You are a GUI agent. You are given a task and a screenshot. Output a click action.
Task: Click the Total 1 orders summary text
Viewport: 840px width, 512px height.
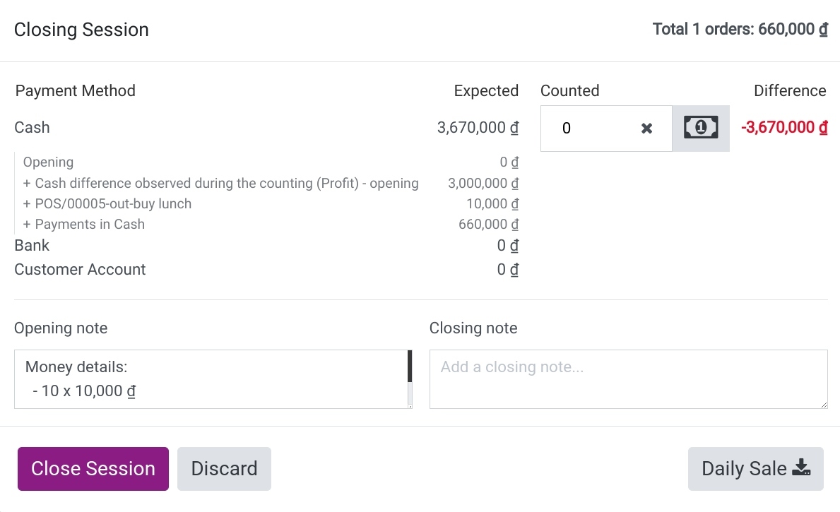(740, 29)
